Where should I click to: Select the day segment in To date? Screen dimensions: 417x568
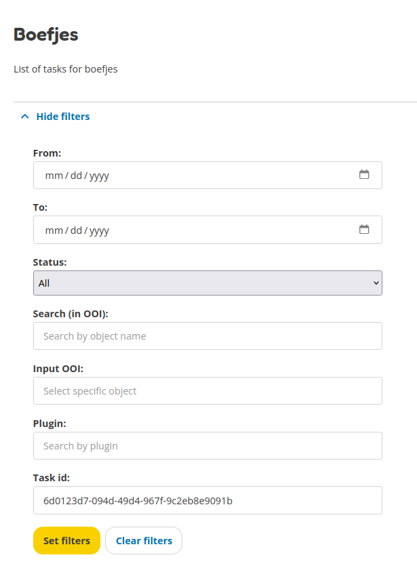76,230
